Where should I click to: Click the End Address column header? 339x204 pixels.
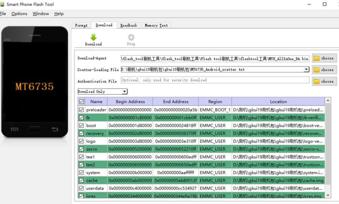coord(176,102)
